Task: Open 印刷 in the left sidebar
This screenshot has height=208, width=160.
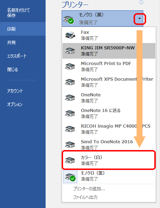Action: click(23, 29)
